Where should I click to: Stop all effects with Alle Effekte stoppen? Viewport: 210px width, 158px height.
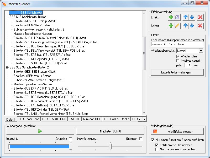(x=177, y=131)
